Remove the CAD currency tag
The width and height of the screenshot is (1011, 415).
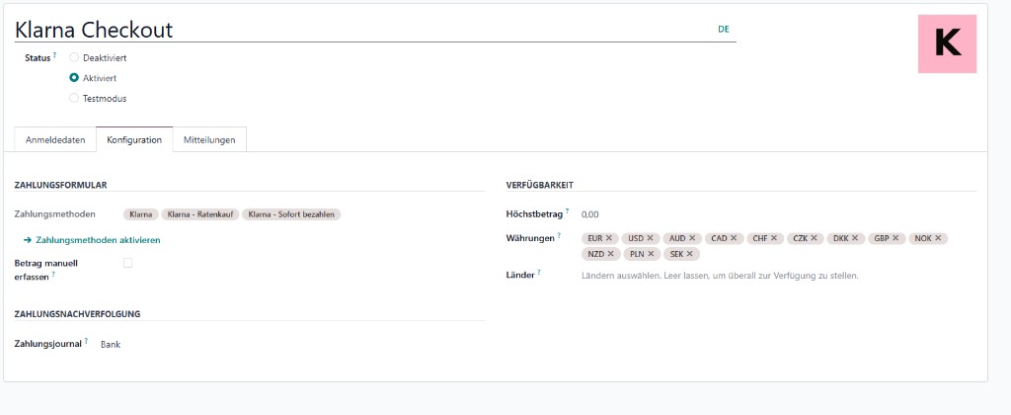(x=734, y=238)
